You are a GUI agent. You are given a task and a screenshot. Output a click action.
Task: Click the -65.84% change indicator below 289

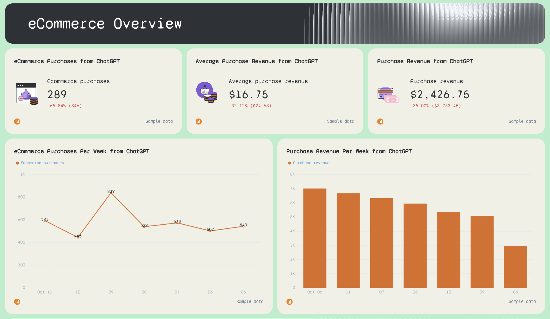(x=64, y=106)
